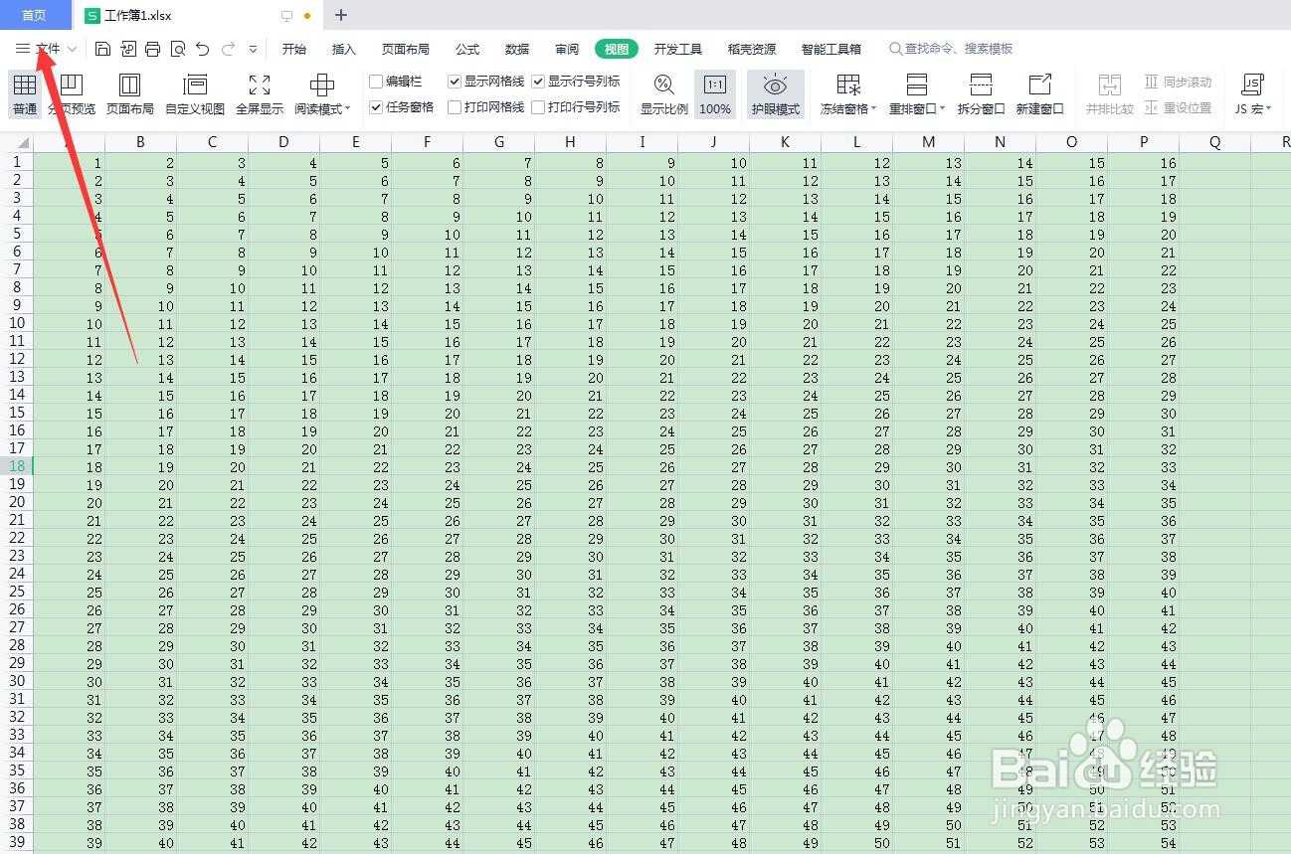Screen dimensions: 1291x854
Task: Expand quick access toolbar customize arrow
Action: click(x=253, y=49)
